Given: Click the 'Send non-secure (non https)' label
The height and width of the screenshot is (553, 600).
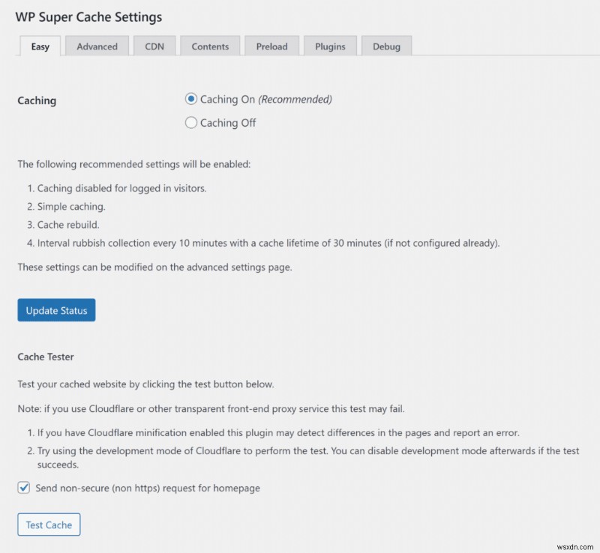Looking at the screenshot, I should click(x=146, y=488).
